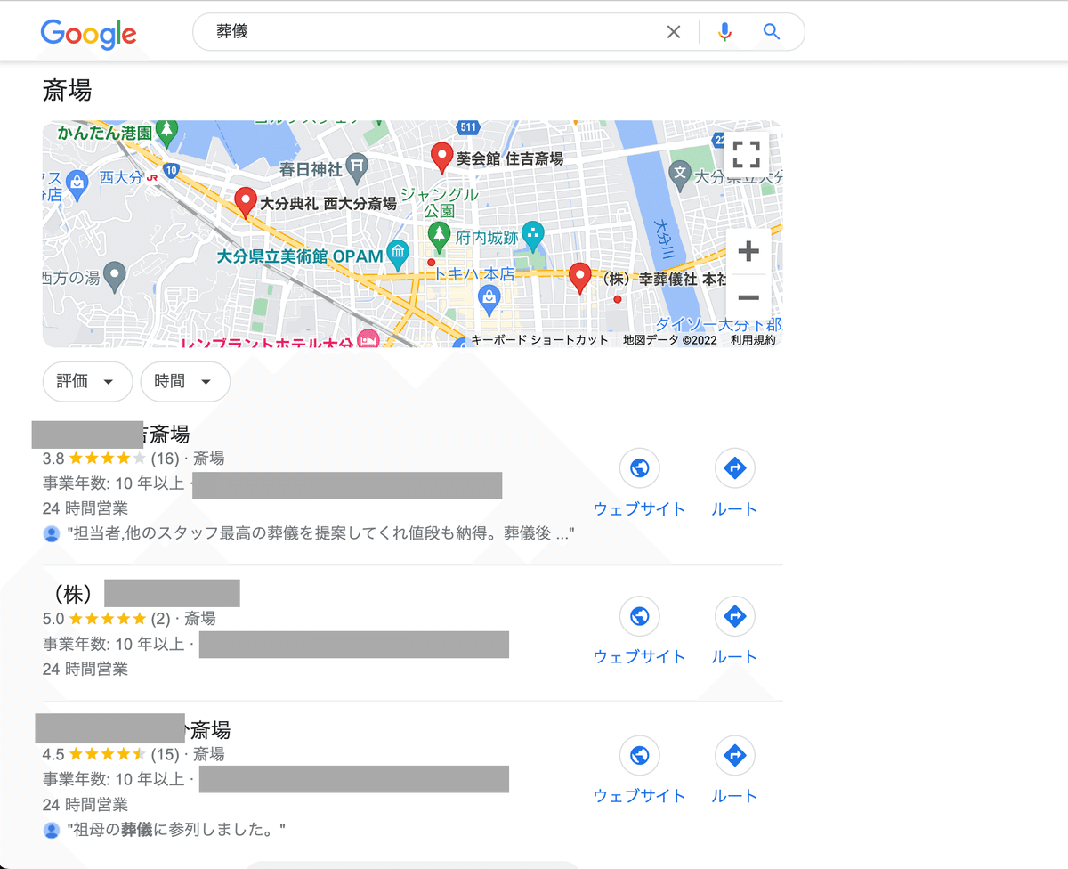This screenshot has height=869, width=1068.
Task: Clear the search box with the X icon
Action: 674,32
